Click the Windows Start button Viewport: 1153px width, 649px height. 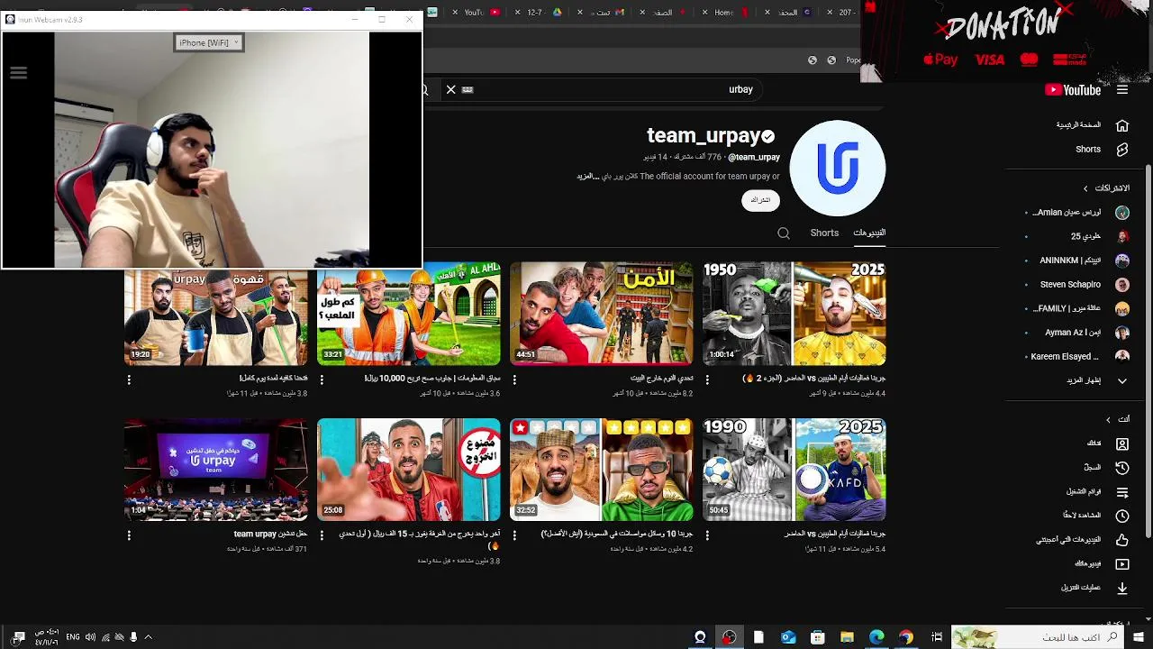(1139, 637)
